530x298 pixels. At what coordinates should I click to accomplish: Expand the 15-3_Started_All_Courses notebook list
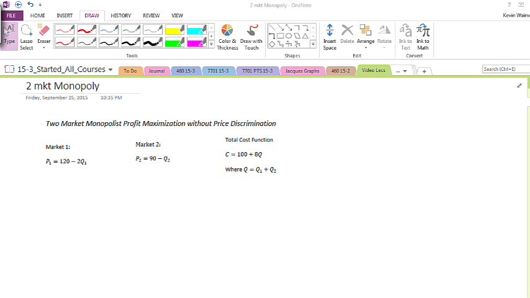pyautogui.click(x=110, y=70)
